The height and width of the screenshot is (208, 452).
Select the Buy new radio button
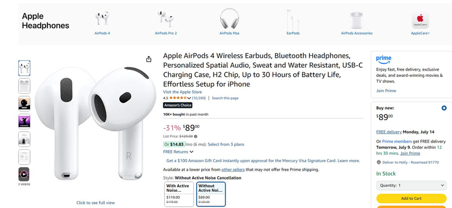[444, 108]
